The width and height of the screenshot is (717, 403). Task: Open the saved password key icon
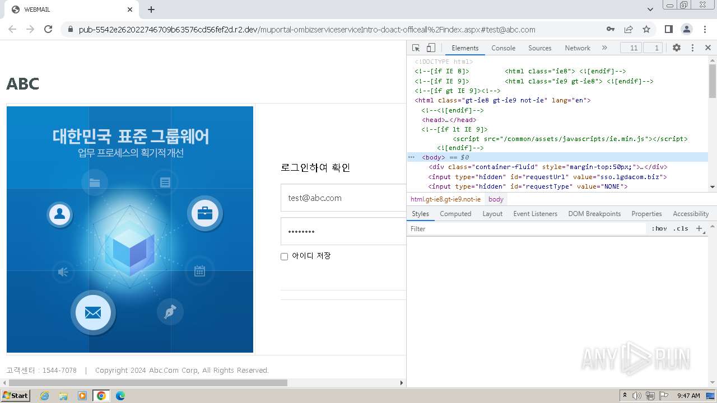click(x=611, y=29)
